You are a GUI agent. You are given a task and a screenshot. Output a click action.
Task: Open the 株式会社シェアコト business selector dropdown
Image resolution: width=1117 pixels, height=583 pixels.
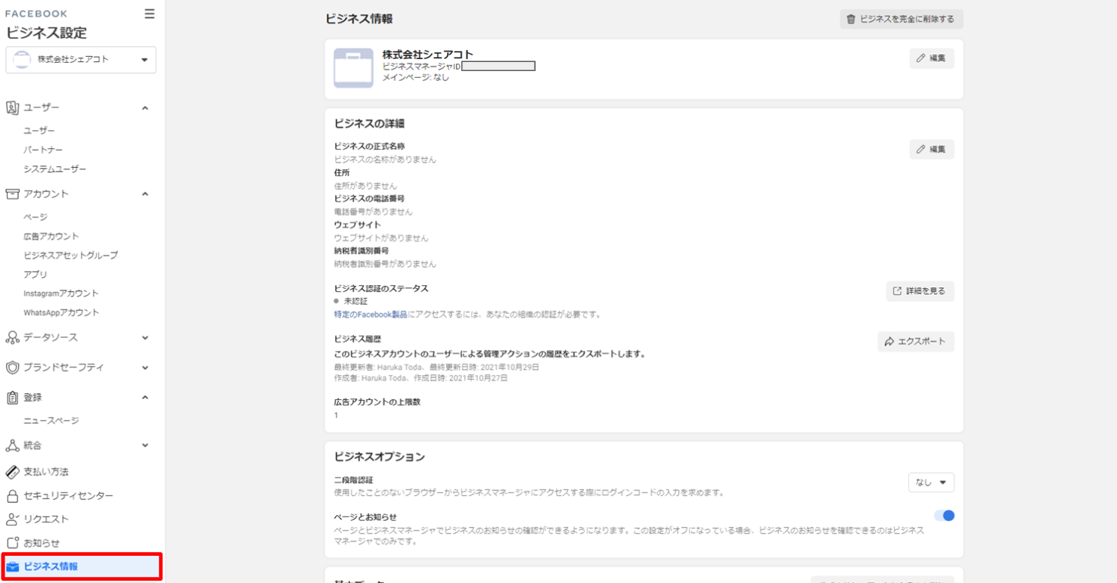point(81,60)
